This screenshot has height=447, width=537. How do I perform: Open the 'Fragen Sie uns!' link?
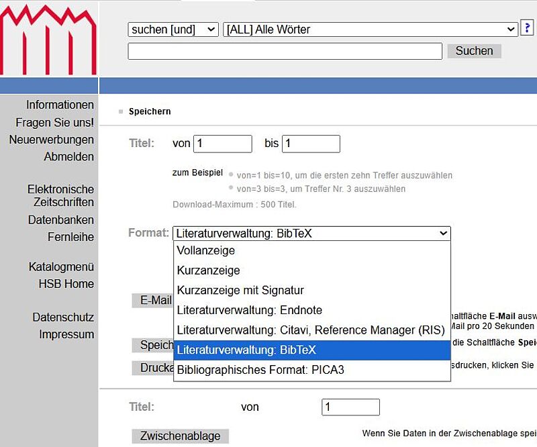pos(55,123)
